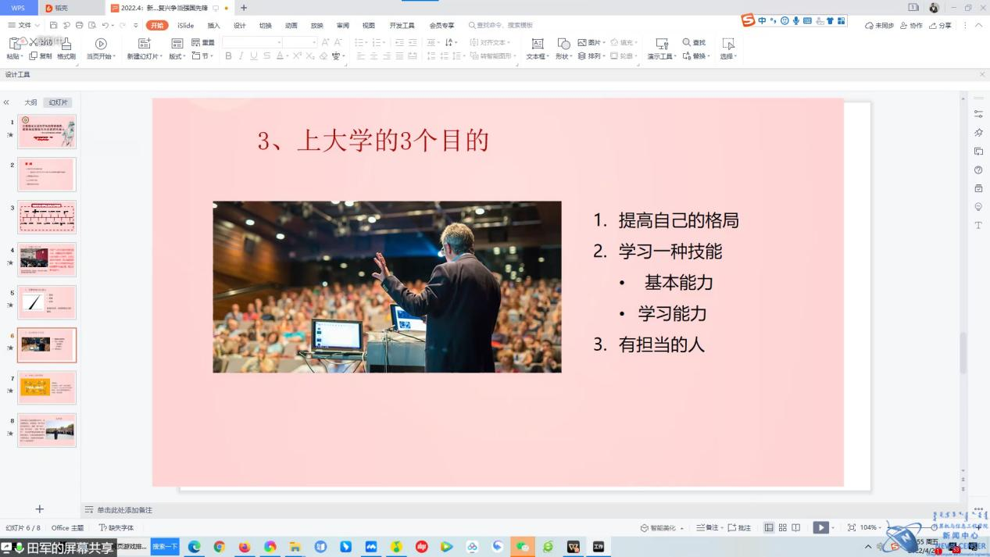This screenshot has height=557, width=990.
Task: Increase font size with the larger A icon
Action: coord(325,42)
